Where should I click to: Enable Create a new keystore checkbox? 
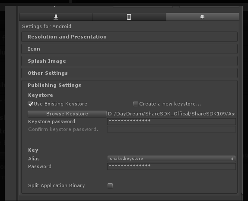click(136, 104)
